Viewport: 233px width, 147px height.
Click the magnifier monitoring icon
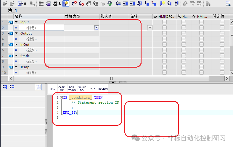point(185,4)
